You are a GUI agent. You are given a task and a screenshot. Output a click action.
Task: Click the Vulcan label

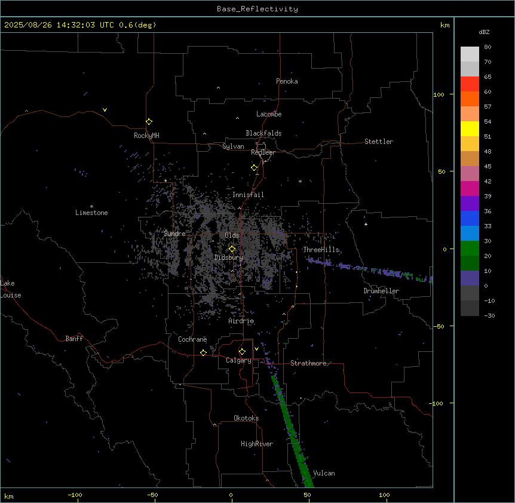click(324, 473)
